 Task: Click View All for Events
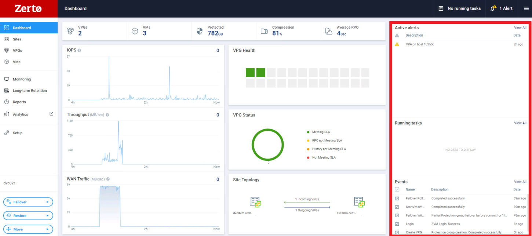click(520, 182)
